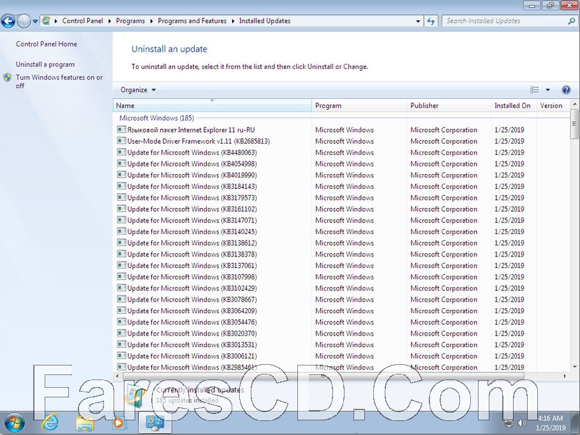Screen dimensions: 580x435
Task: Click the update icon beside KB3013531
Action: (x=121, y=344)
